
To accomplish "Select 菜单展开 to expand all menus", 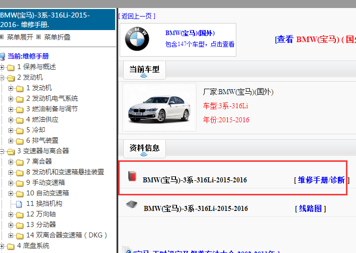I will pos(20,37).
